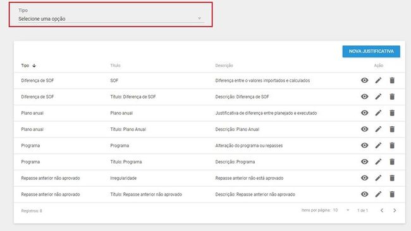
Task: Delete 'Título: Repasse anterior não aprovado' row
Action: pos(392,194)
